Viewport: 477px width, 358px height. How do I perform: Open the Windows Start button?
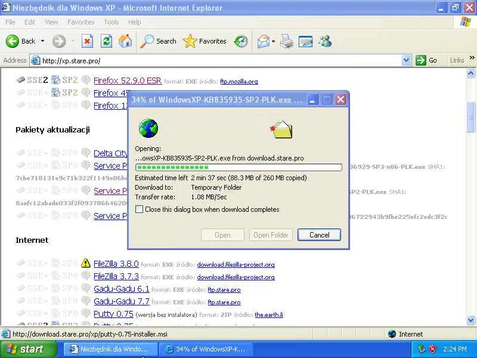[28, 349]
